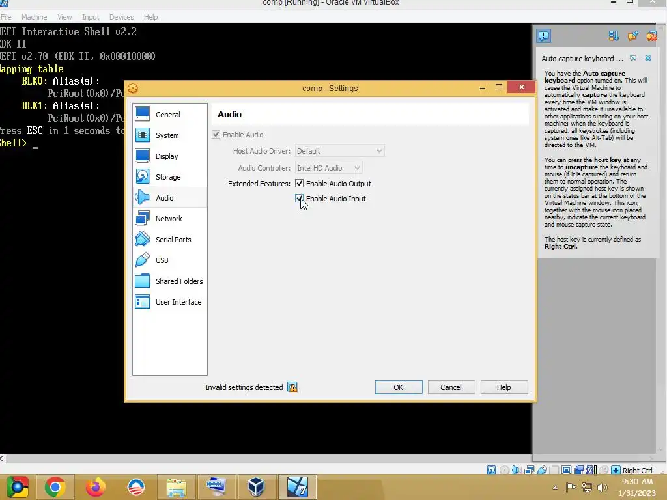Open the Shared Folders settings category
The width and height of the screenshot is (667, 500).
pos(170,281)
